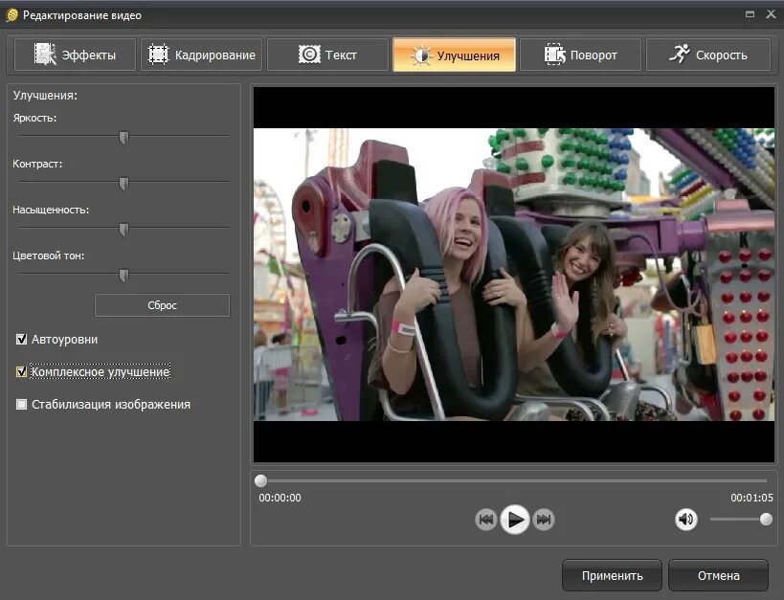784x600 pixels.
Task: Enable Стабилизация изображения
Action: [21, 405]
